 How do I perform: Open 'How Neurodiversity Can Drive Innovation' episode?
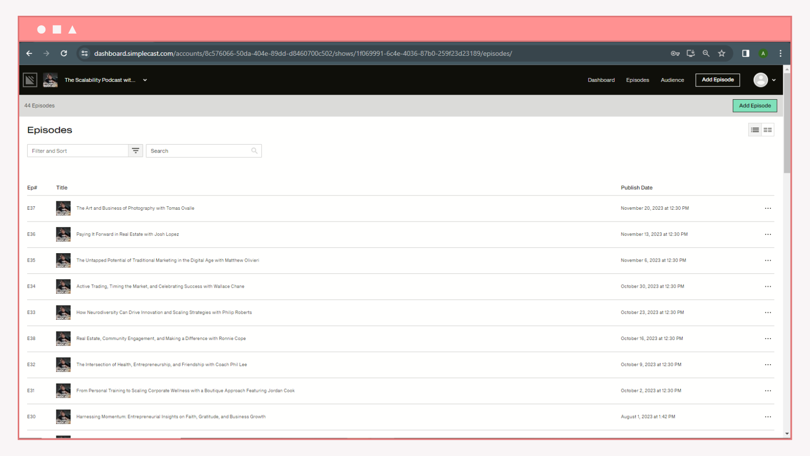pyautogui.click(x=164, y=312)
